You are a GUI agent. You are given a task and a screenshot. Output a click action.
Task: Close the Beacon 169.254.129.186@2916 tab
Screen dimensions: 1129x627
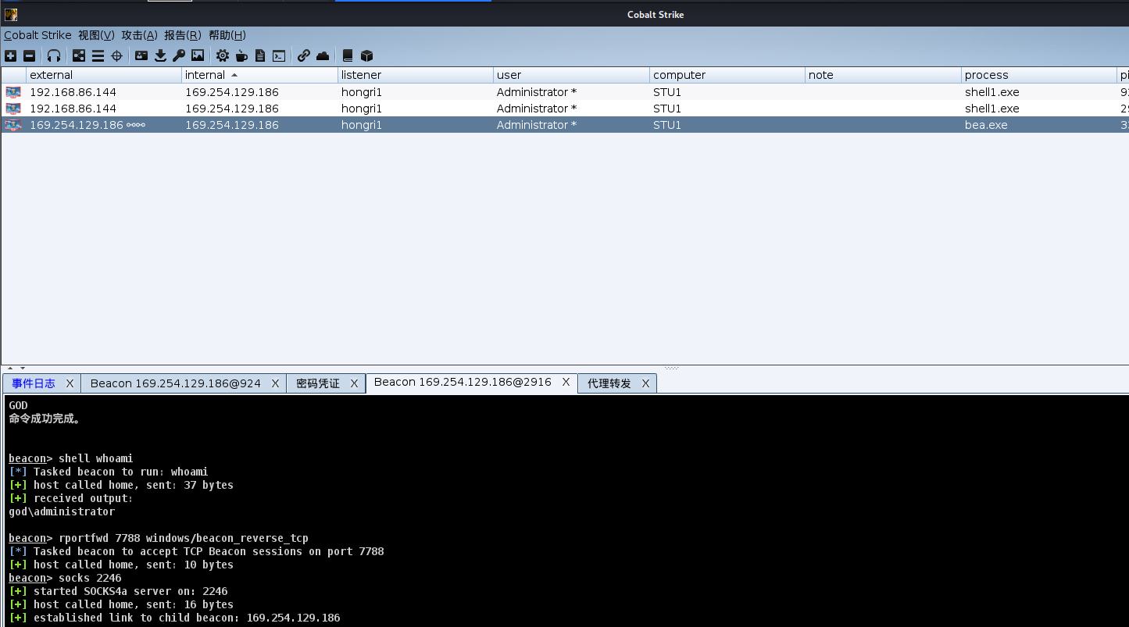click(x=566, y=383)
